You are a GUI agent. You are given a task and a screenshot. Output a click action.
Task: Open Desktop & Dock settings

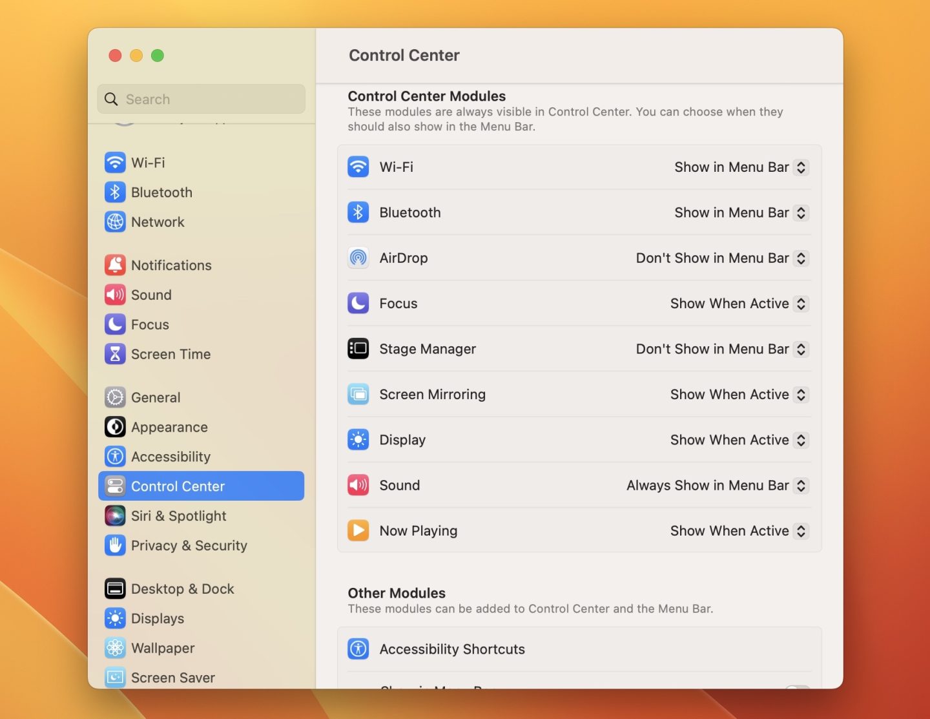point(183,589)
